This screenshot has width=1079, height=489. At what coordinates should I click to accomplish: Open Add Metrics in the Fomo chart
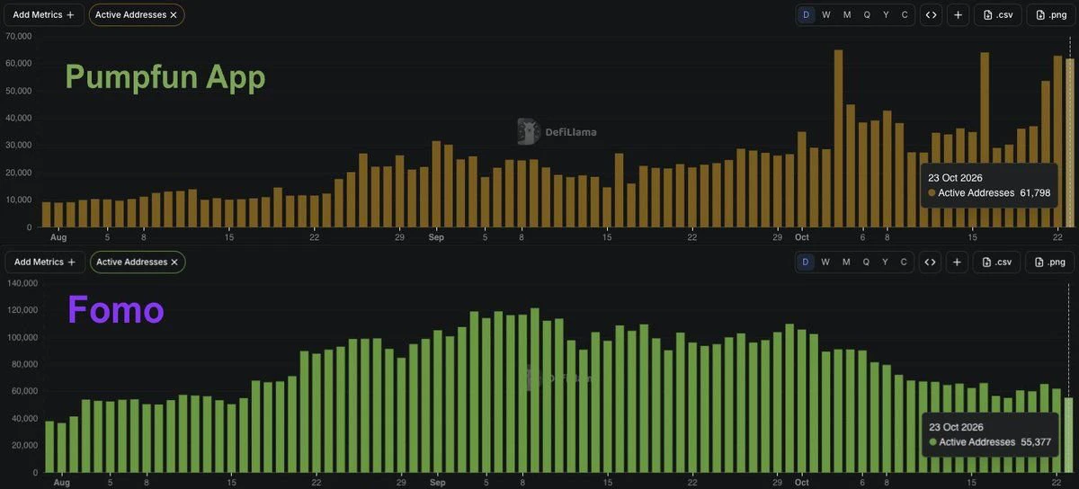(x=44, y=262)
